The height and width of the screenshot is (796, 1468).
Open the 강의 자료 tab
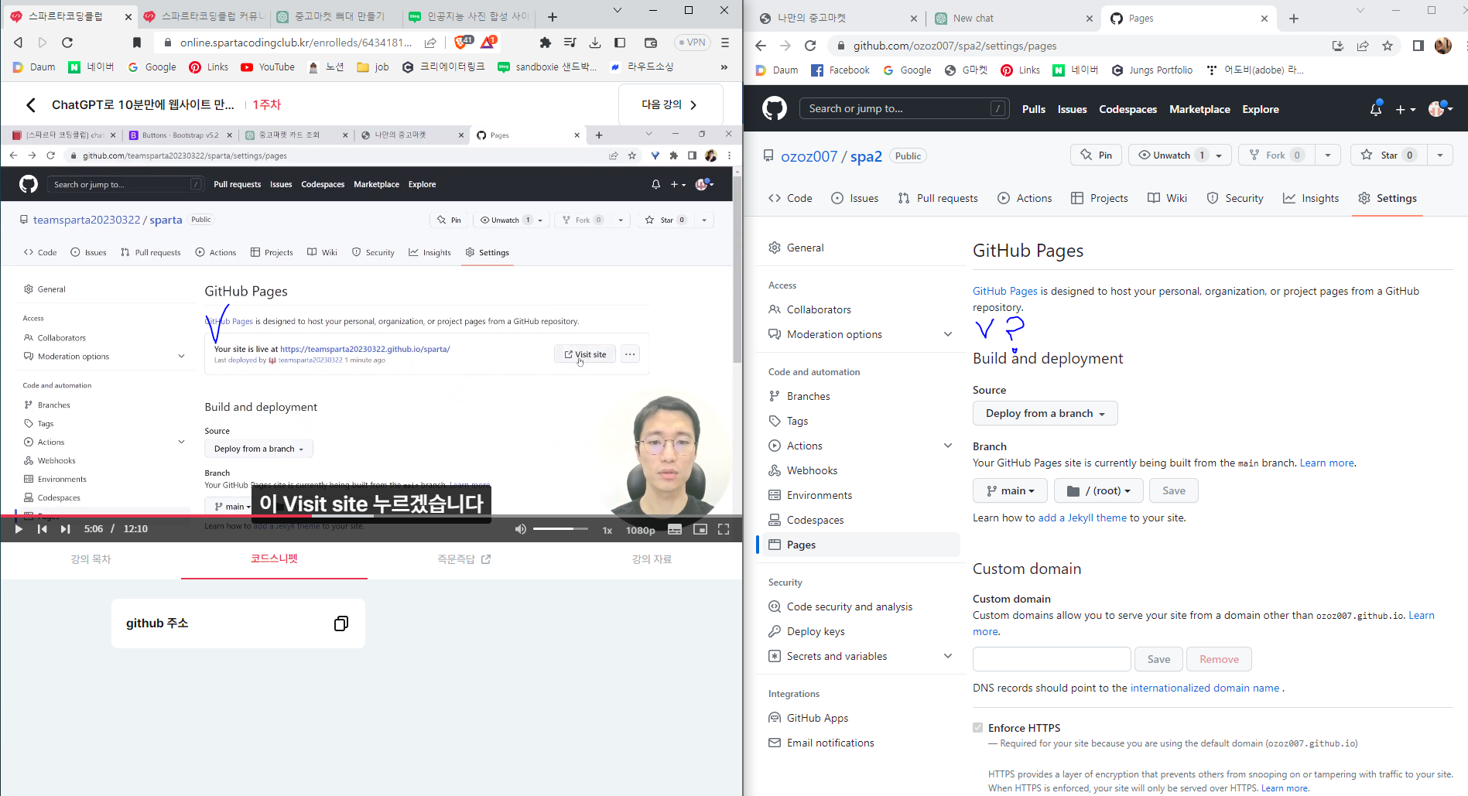pyautogui.click(x=652, y=559)
